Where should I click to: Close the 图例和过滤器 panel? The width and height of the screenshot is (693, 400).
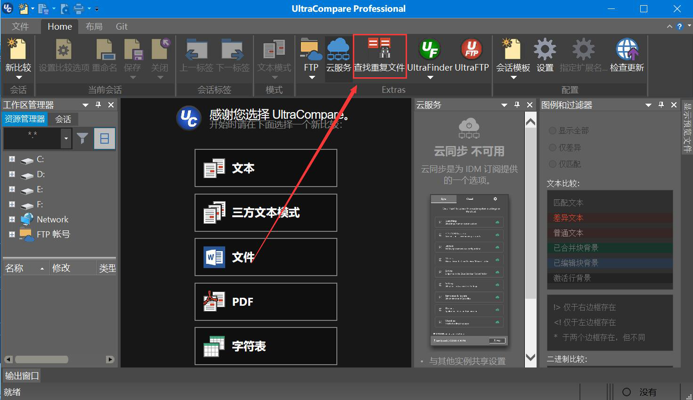click(674, 105)
